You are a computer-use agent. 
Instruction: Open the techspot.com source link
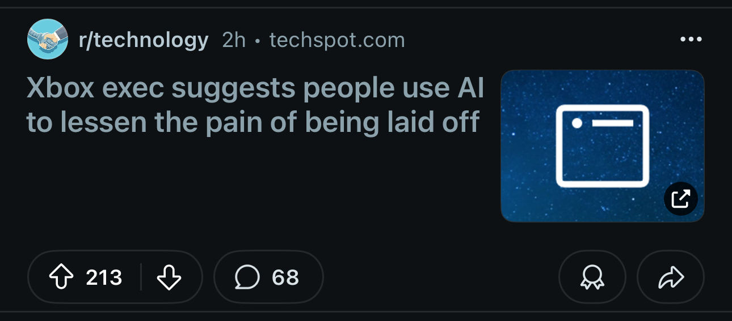pyautogui.click(x=337, y=40)
